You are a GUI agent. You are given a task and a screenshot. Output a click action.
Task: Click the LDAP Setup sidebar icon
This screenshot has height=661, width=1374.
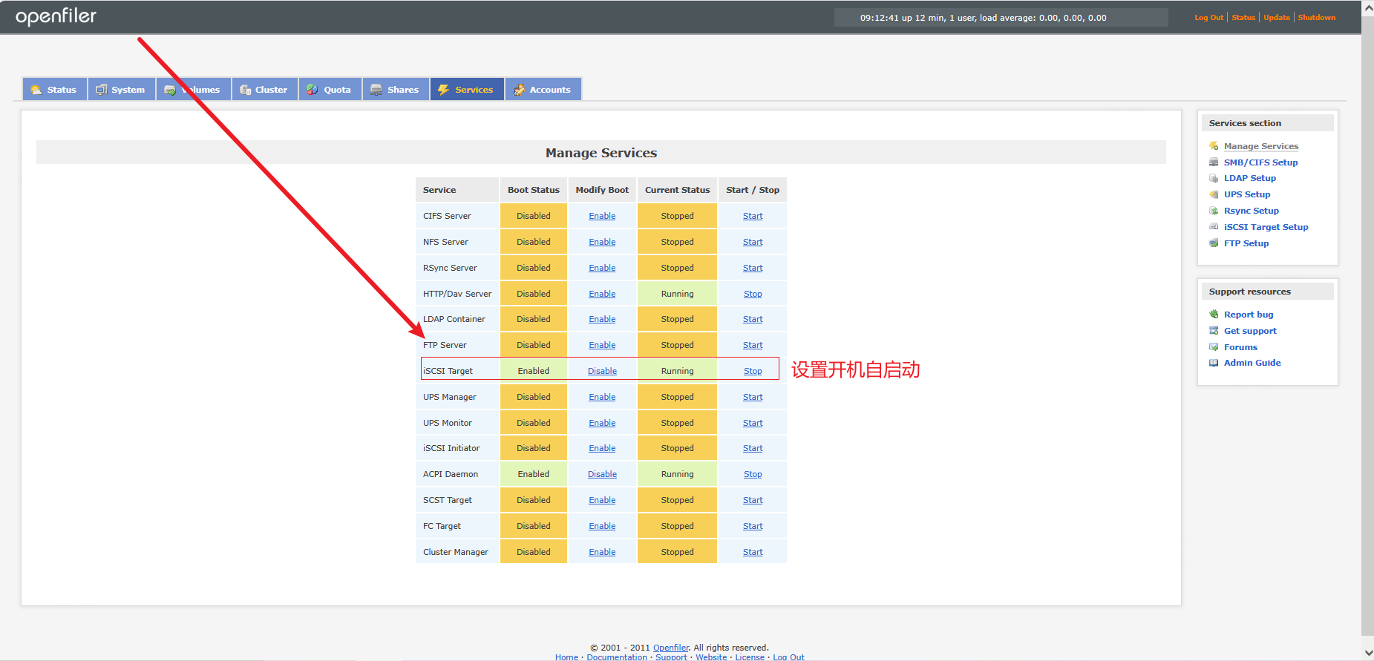coord(1214,178)
